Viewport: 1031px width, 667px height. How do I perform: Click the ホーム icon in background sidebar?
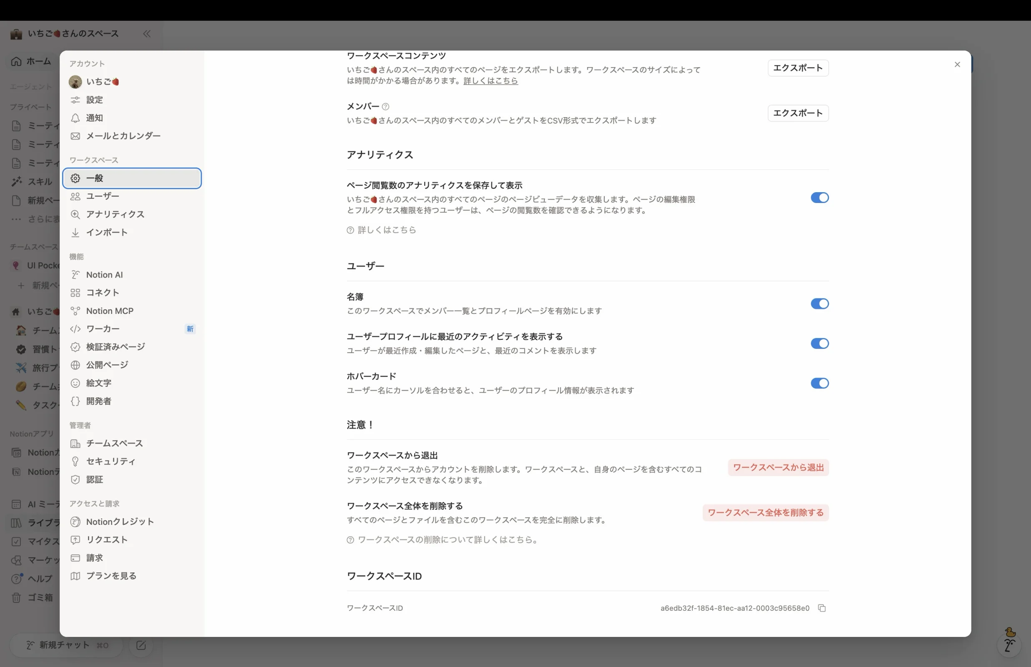(16, 62)
